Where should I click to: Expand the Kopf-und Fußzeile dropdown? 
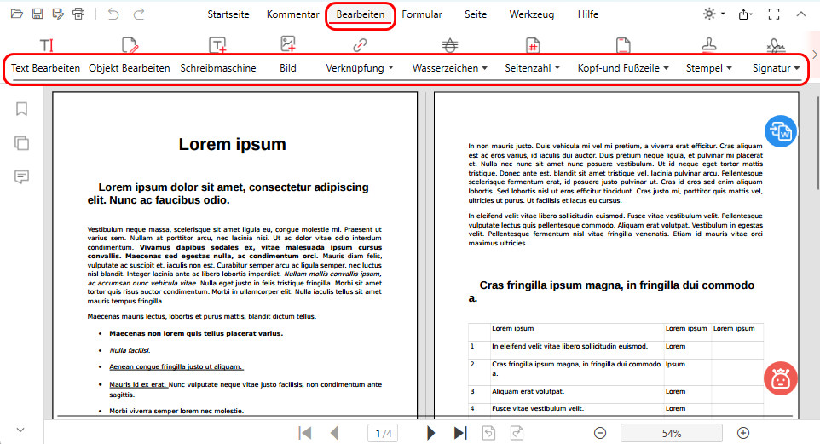point(623,68)
